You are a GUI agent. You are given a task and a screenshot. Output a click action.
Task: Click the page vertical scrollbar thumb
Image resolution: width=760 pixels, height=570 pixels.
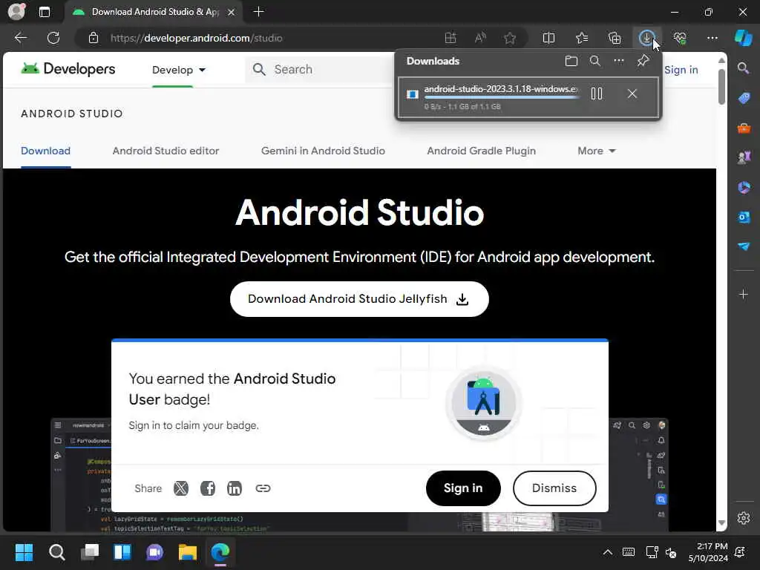721,87
